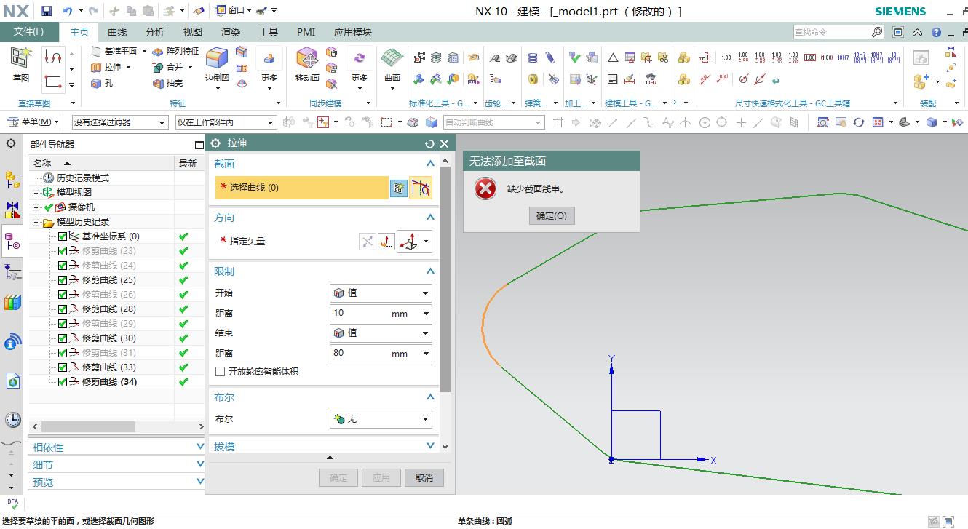Open the end limit 值 dropdown
The height and width of the screenshot is (529, 968).
381,333
